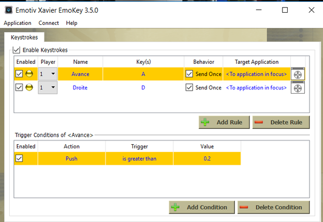The height and width of the screenshot is (222, 323).
Task: Click the Delete Condition button
Action: coord(274,207)
